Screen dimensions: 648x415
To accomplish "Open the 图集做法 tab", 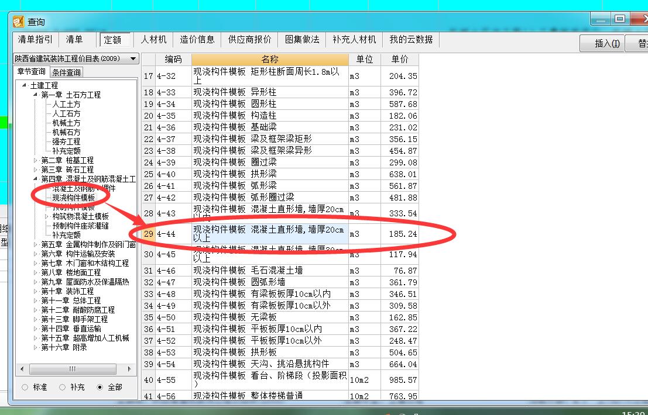I will click(x=302, y=40).
